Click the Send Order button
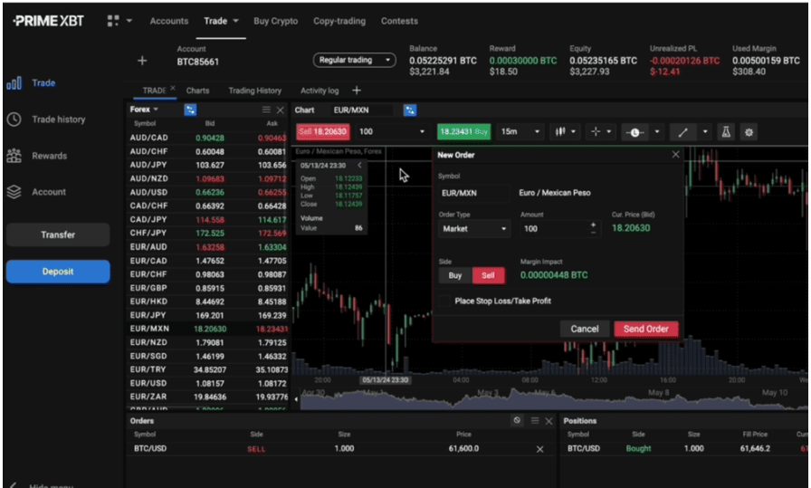The image size is (811, 488). [646, 330]
